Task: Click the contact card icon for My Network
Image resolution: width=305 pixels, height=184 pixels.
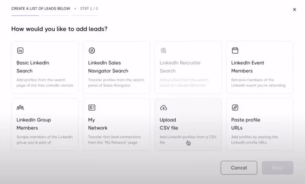Action: pyautogui.click(x=92, y=108)
